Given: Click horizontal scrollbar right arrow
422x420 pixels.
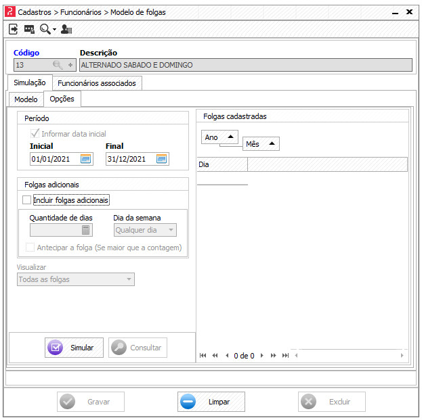Looking at the screenshot, I should 402,356.
